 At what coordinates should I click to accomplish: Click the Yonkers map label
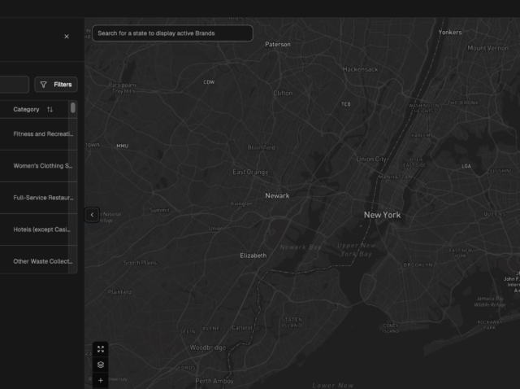pos(450,33)
